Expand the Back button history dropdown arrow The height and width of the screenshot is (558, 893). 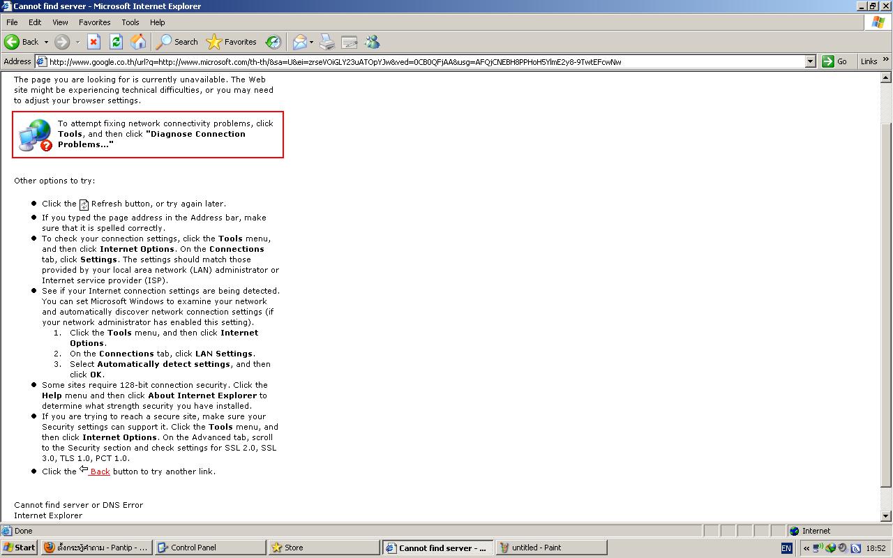point(46,42)
